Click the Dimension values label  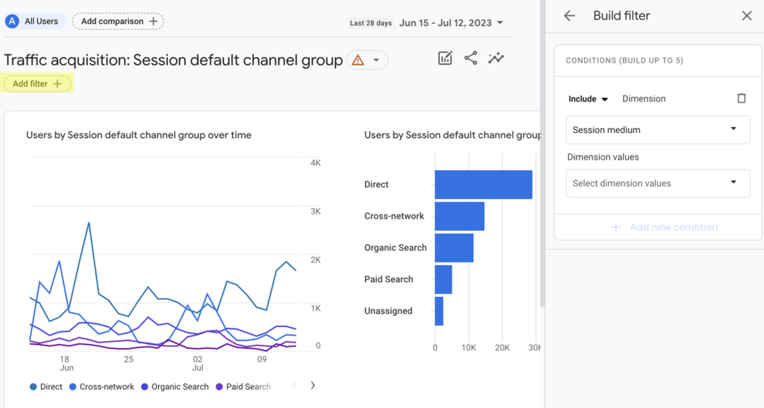[603, 157]
